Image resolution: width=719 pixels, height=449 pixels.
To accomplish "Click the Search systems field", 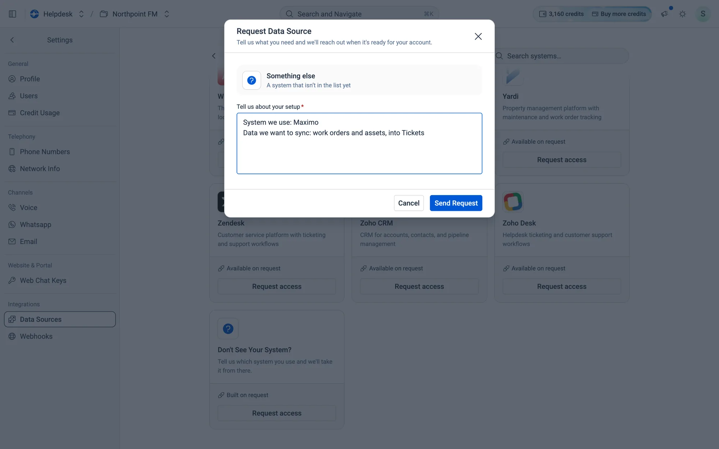I will coord(562,56).
